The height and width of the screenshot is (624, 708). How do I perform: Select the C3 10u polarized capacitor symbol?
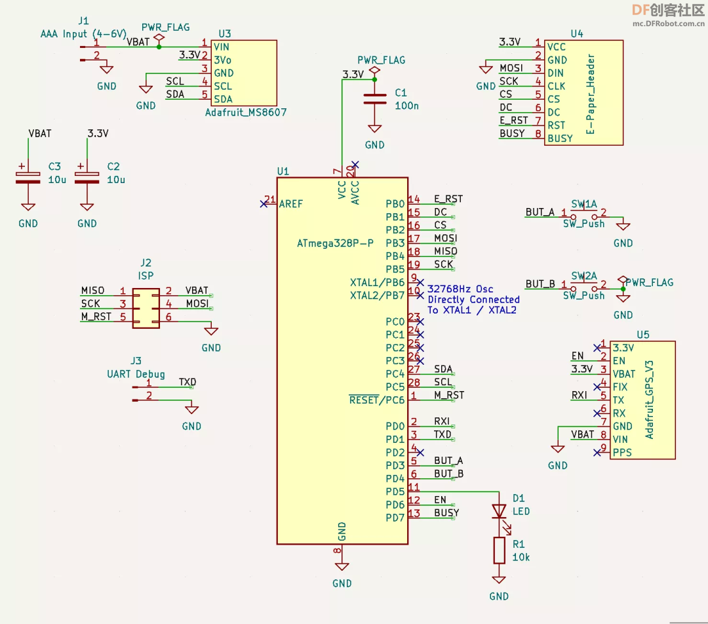point(28,178)
